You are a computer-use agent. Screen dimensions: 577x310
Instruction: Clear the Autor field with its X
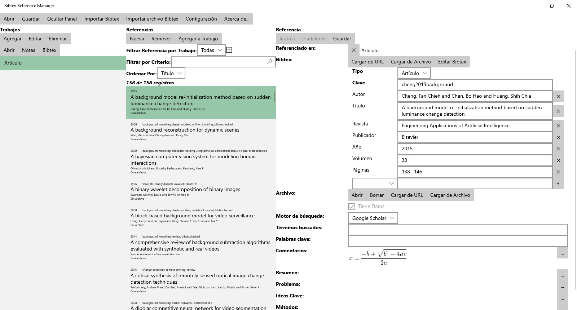tap(558, 96)
